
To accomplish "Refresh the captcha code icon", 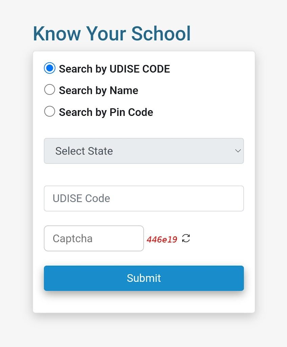I will click(186, 238).
